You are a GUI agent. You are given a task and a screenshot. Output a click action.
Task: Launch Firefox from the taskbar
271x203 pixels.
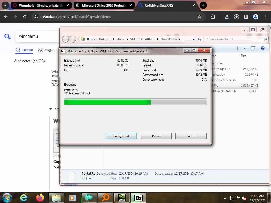click(40, 198)
